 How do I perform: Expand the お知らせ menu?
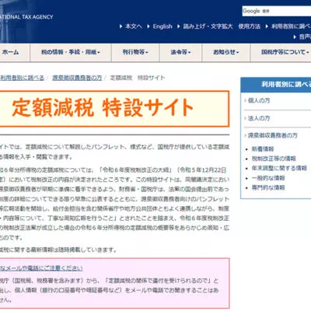[x=225, y=52]
